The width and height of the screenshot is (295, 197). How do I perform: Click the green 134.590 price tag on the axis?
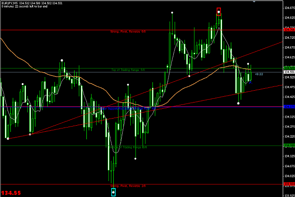(289, 68)
